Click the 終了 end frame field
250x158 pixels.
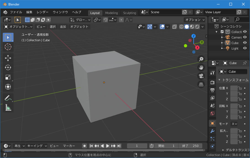coord(190,146)
